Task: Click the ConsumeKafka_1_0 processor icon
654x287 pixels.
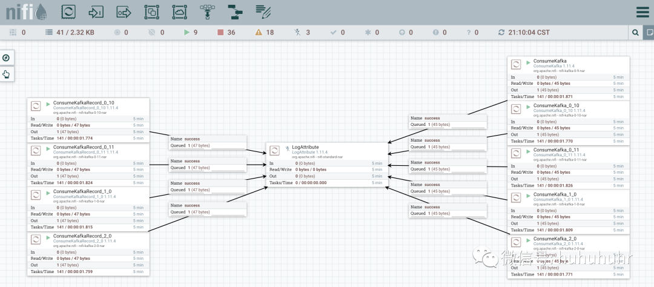Action: (x=516, y=198)
